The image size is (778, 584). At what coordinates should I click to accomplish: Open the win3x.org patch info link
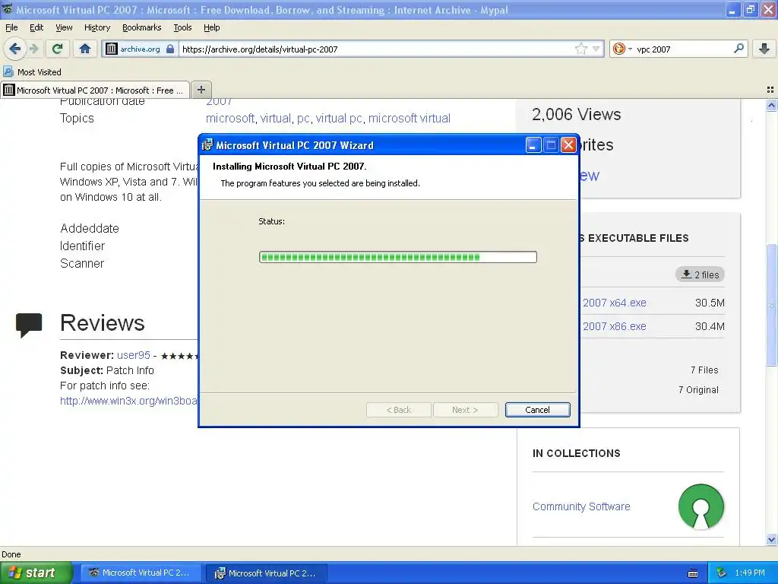click(128, 401)
